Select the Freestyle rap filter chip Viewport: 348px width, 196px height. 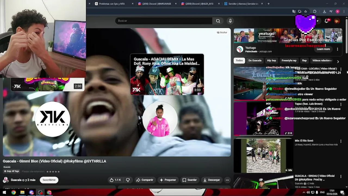point(289,61)
